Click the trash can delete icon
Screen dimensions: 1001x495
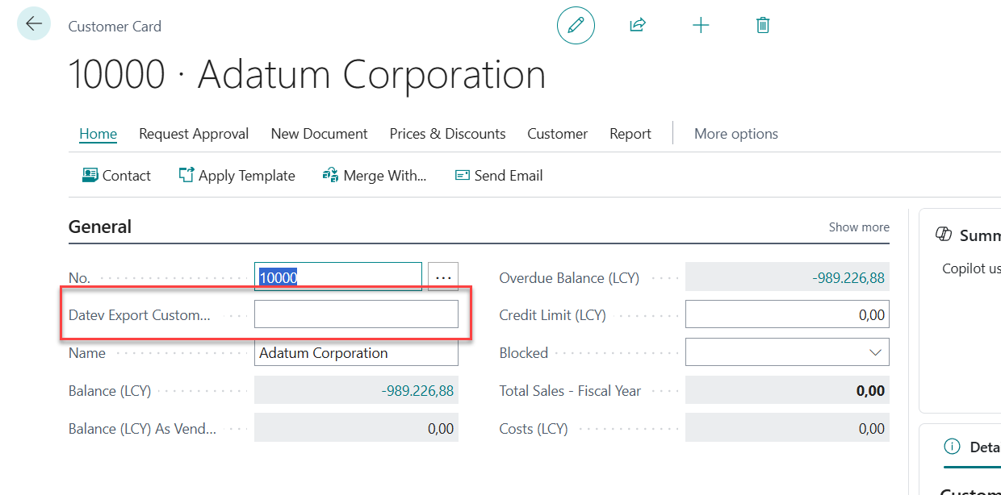762,26
